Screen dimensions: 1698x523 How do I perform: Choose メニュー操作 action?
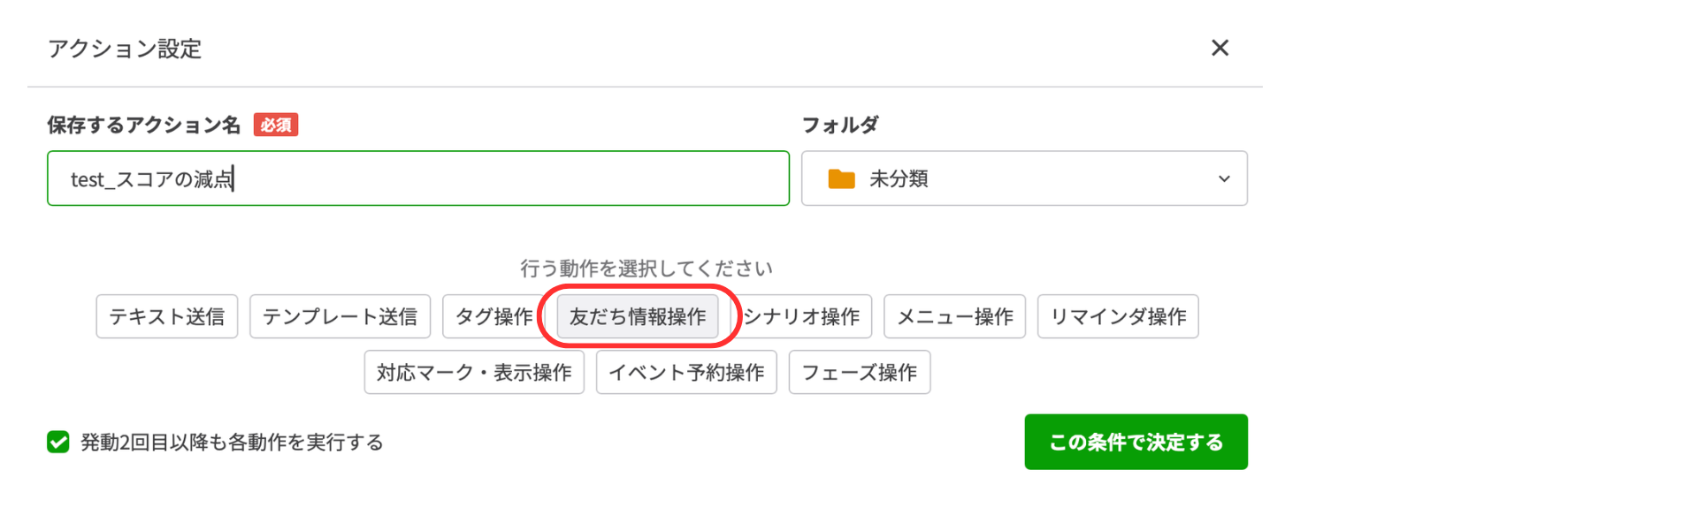pos(954,316)
